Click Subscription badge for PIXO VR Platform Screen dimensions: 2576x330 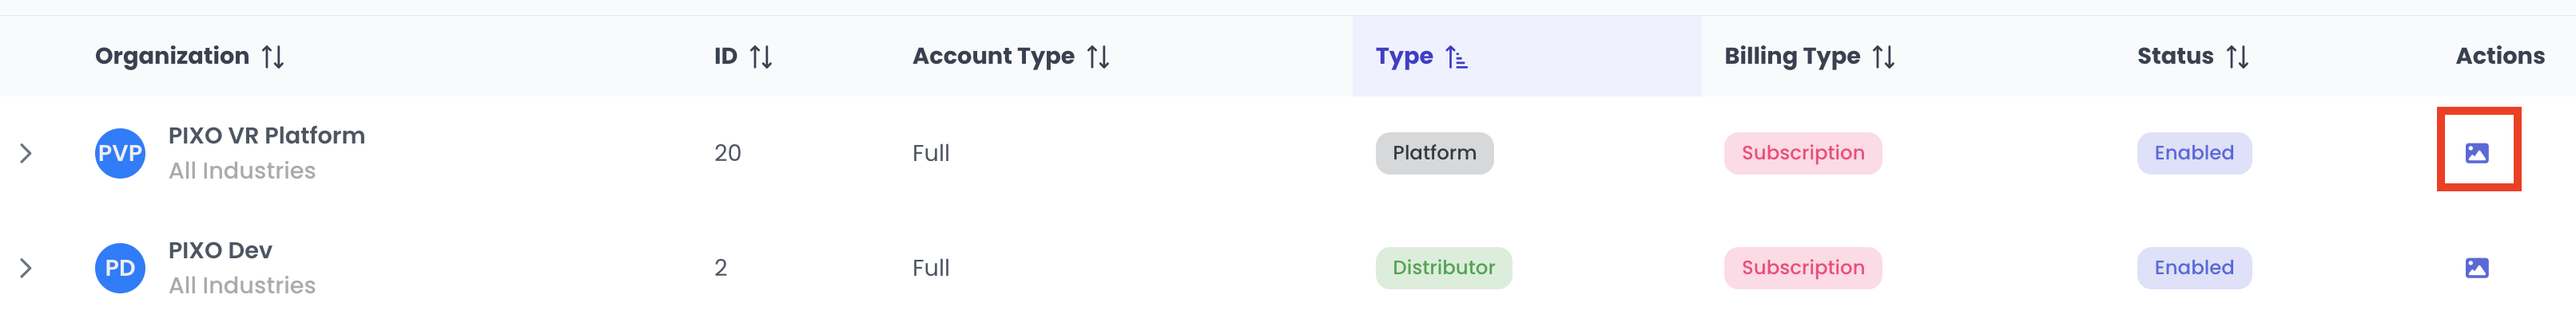[1802, 152]
